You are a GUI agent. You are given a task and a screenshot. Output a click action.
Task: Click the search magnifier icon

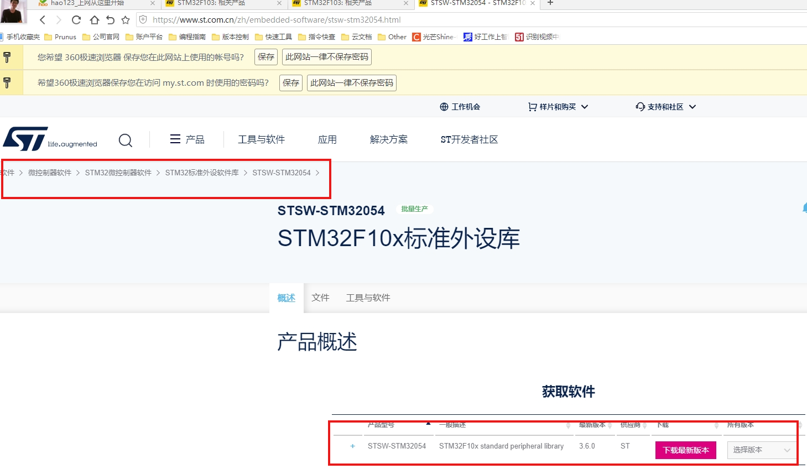[x=126, y=140]
